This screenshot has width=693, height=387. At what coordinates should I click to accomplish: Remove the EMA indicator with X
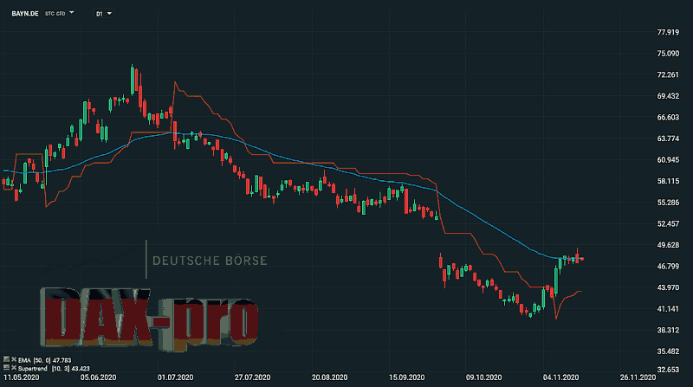point(14,359)
